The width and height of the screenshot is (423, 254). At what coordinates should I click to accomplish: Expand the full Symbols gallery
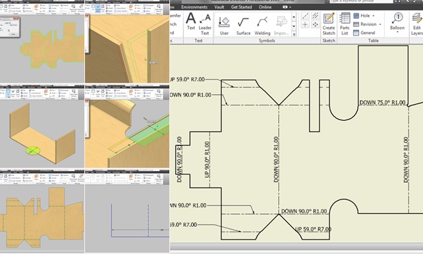pos(294,34)
